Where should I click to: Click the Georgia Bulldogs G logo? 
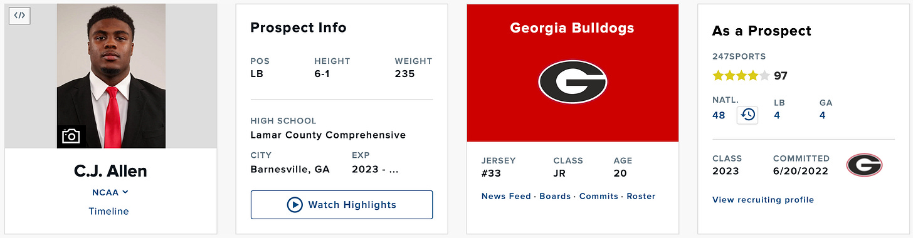click(573, 82)
